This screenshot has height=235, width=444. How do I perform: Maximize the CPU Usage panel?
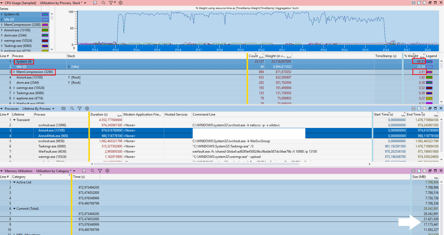(x=435, y=3)
